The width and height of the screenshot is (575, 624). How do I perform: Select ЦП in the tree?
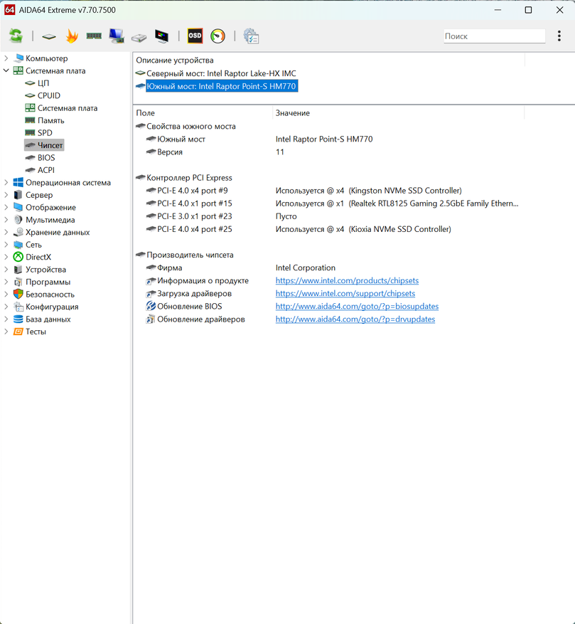43,83
